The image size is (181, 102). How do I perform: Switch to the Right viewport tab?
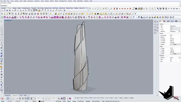point(25,95)
